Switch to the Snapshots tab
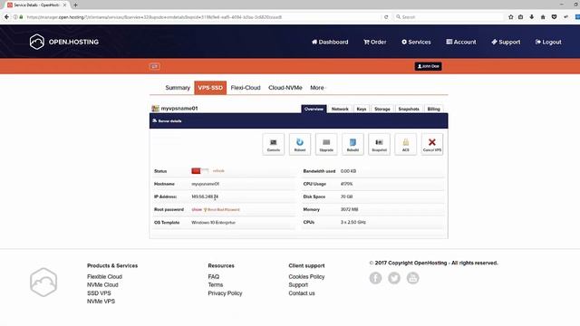The height and width of the screenshot is (326, 580). (409, 109)
